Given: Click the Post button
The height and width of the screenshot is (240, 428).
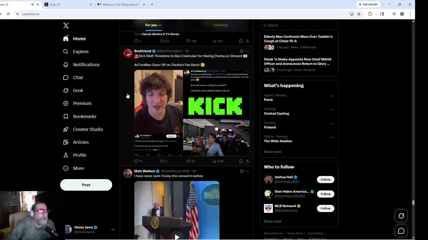Looking at the screenshot, I should pos(86,185).
